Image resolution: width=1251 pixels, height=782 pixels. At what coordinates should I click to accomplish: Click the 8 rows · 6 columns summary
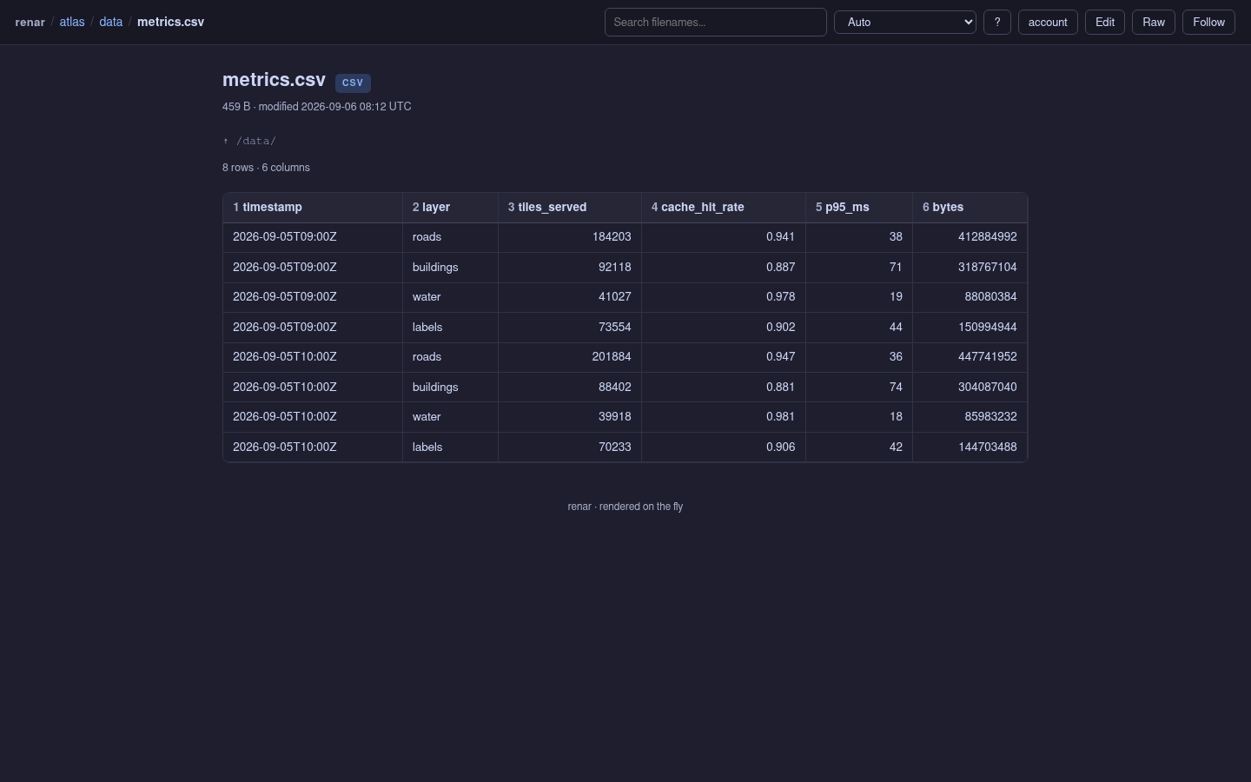point(266,168)
